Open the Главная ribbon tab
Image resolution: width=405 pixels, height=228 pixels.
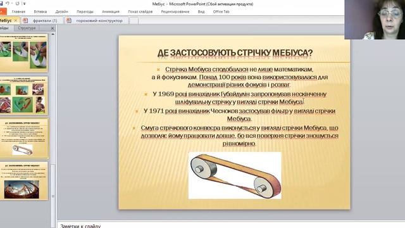18,11
